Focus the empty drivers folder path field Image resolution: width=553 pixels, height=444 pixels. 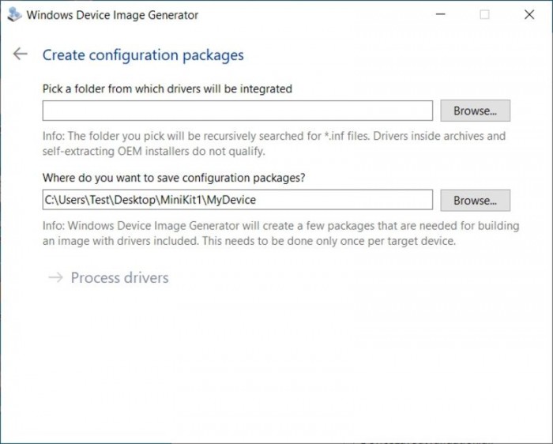click(x=237, y=111)
